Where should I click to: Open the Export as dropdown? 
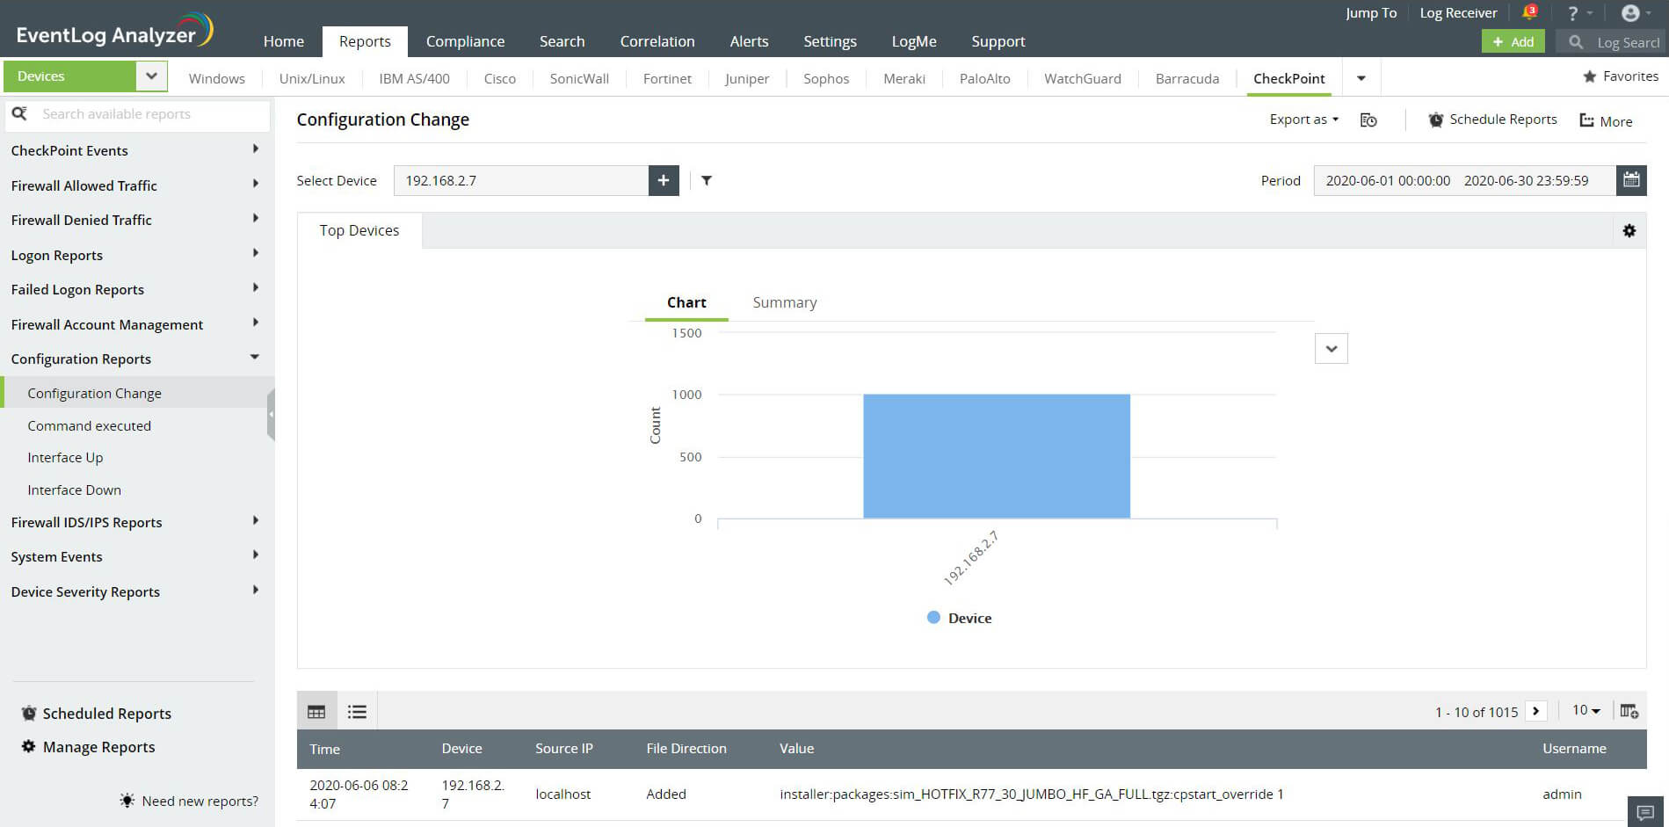pos(1303,120)
